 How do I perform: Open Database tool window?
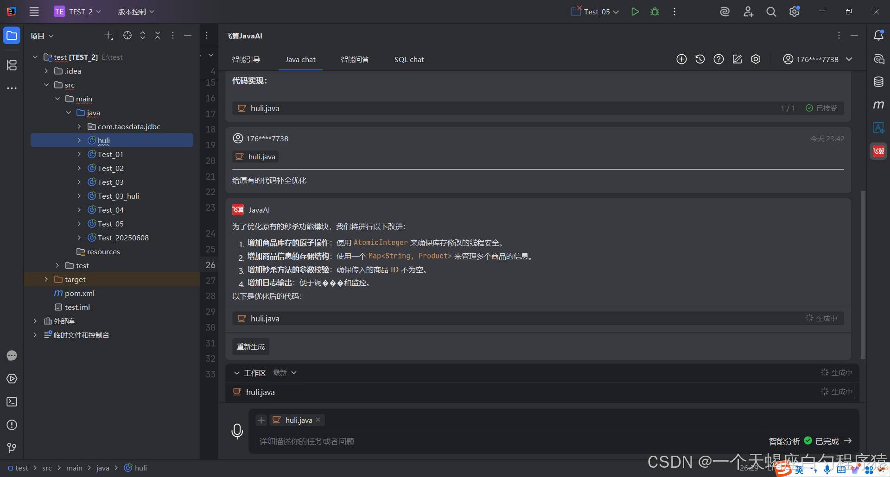click(x=878, y=82)
